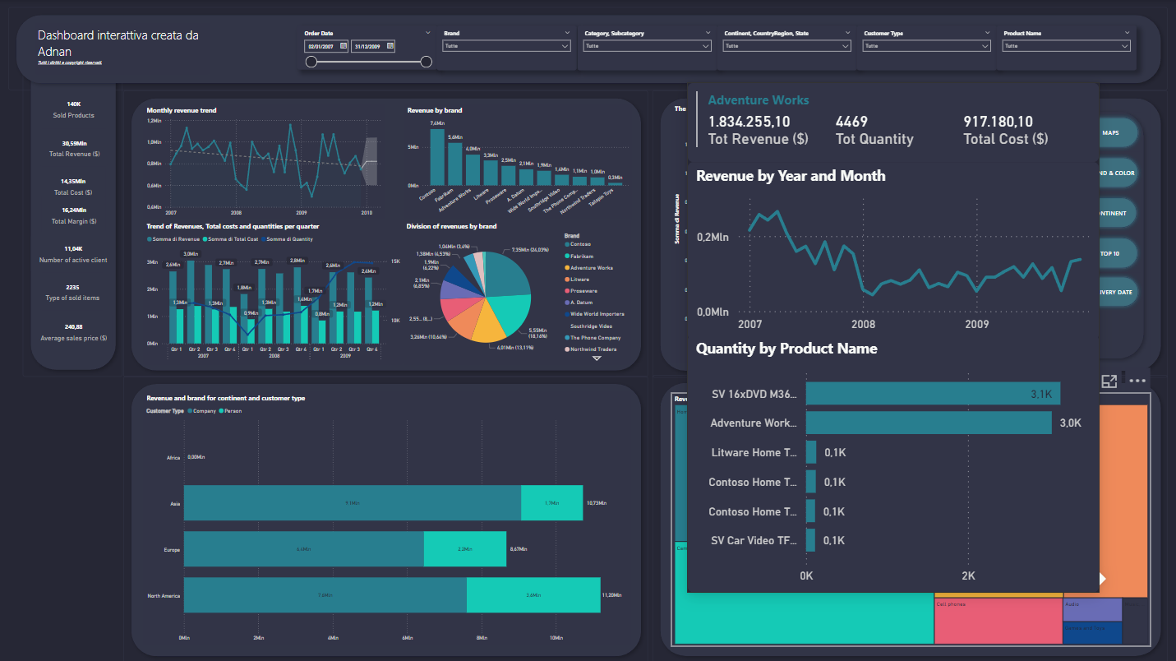
Task: Click the left handle of the date slider
Action: point(311,62)
